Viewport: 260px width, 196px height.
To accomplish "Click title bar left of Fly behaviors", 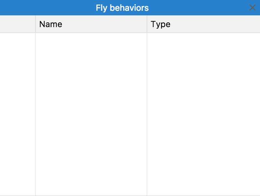I will pyautogui.click(x=46, y=8).
